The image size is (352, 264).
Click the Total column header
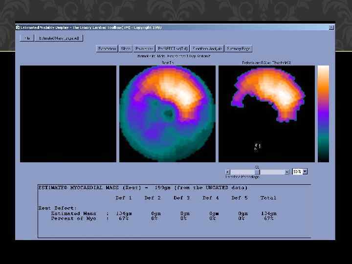click(x=268, y=198)
